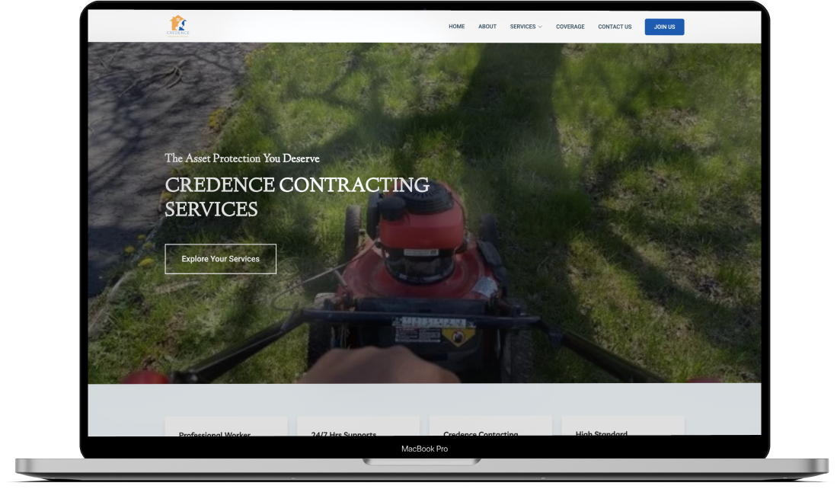The height and width of the screenshot is (489, 837).
Task: Click the Explore Your Services button
Action: (220, 259)
